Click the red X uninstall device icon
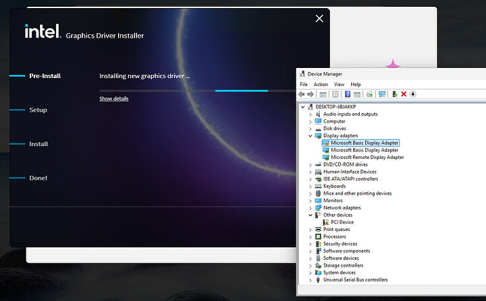The height and width of the screenshot is (301, 486). pos(404,94)
